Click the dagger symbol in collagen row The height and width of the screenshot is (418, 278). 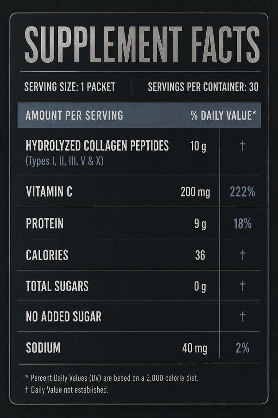(242, 145)
